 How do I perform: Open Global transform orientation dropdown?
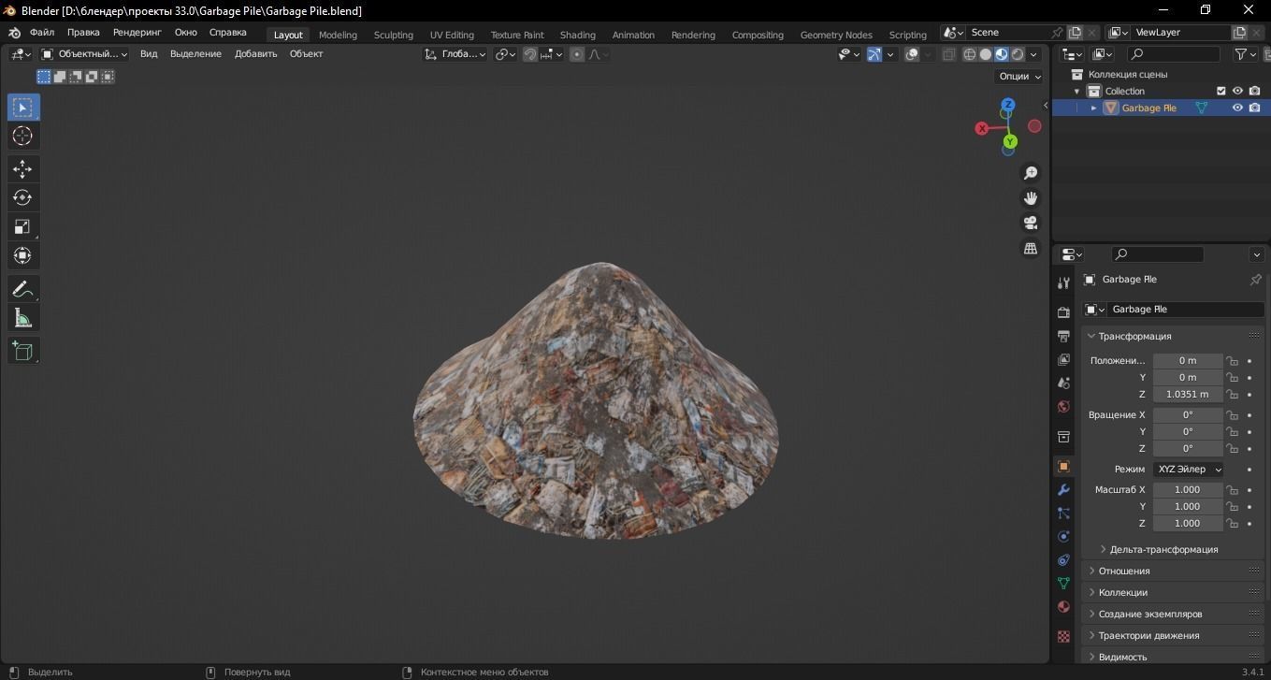455,54
